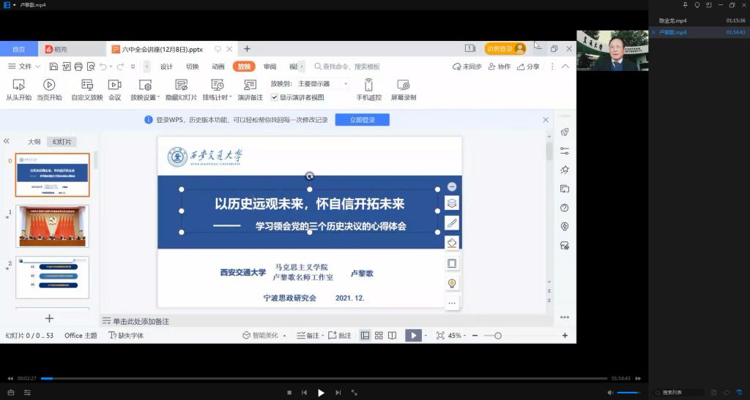The width and height of the screenshot is (750, 400).
Task: Close the WPS login notification bar
Action: [546, 120]
